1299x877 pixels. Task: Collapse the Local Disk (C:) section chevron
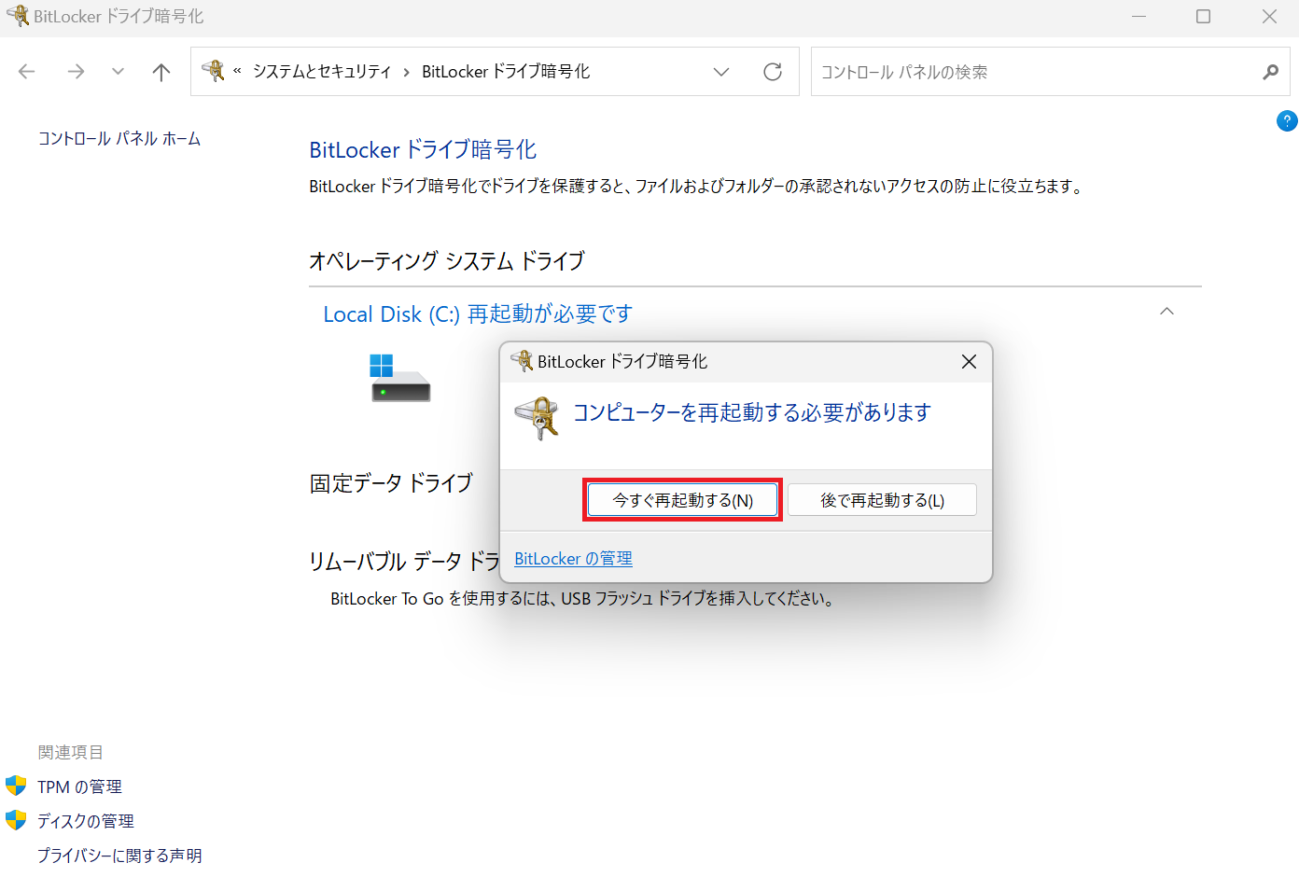click(x=1166, y=312)
